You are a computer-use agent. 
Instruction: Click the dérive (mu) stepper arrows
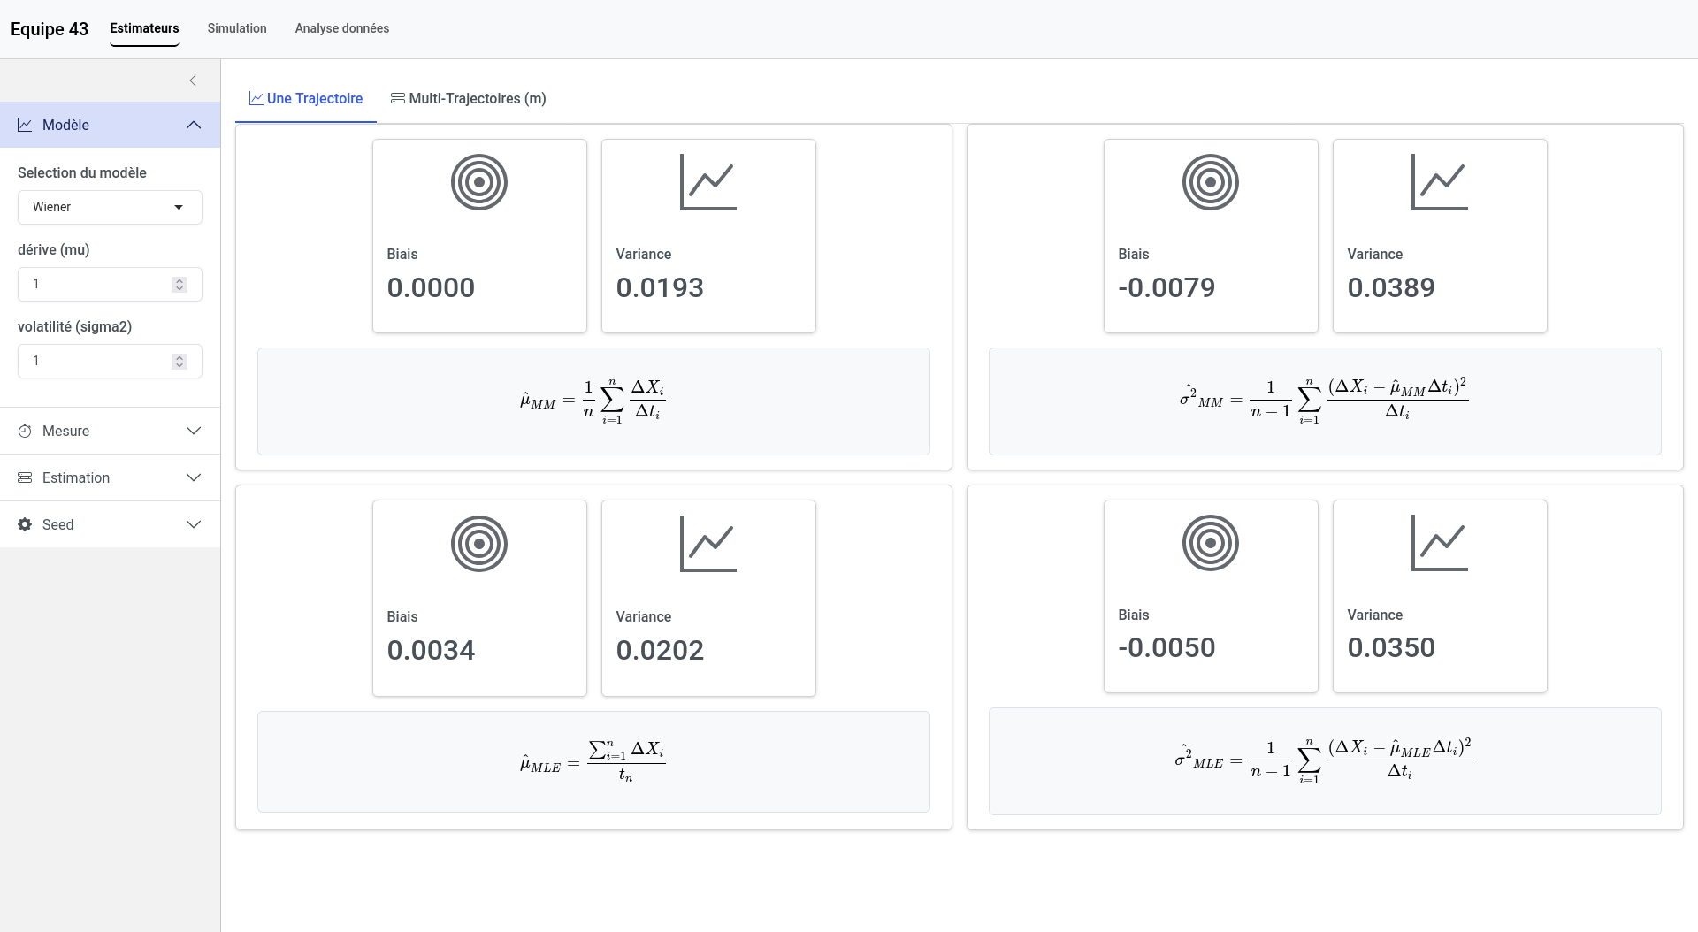[180, 284]
